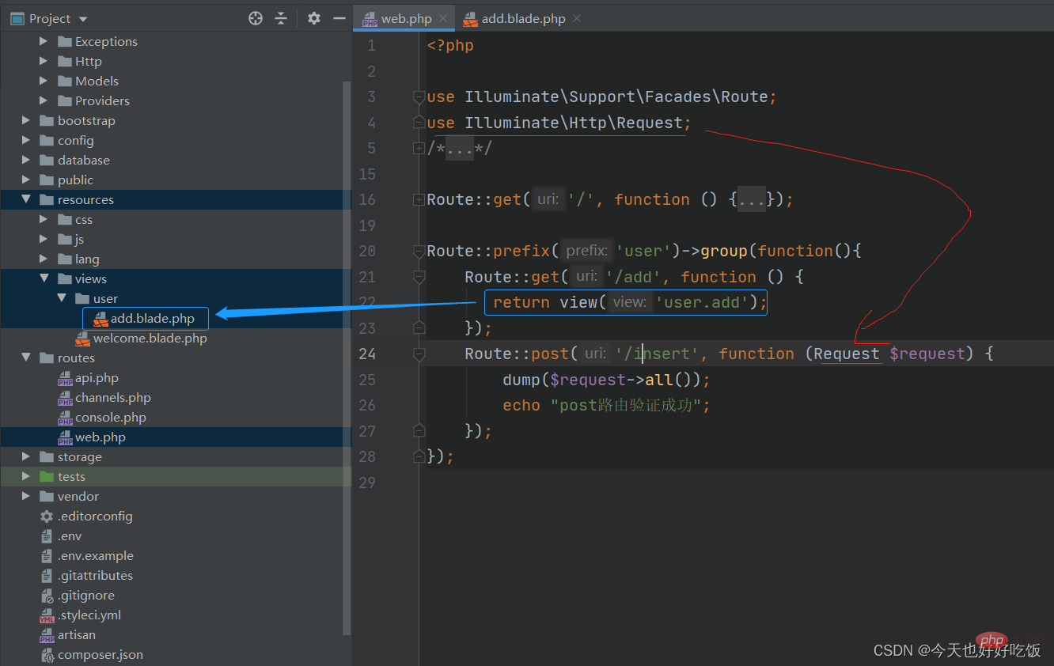Fold the imports at line 3
Viewport: 1054px width, 666px height.
(419, 96)
